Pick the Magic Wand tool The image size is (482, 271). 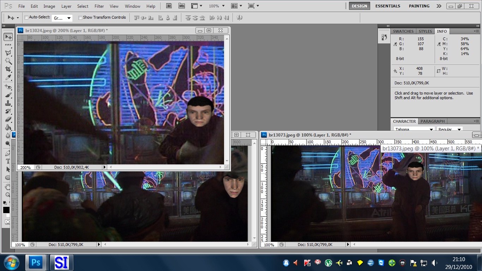[x=8, y=61]
